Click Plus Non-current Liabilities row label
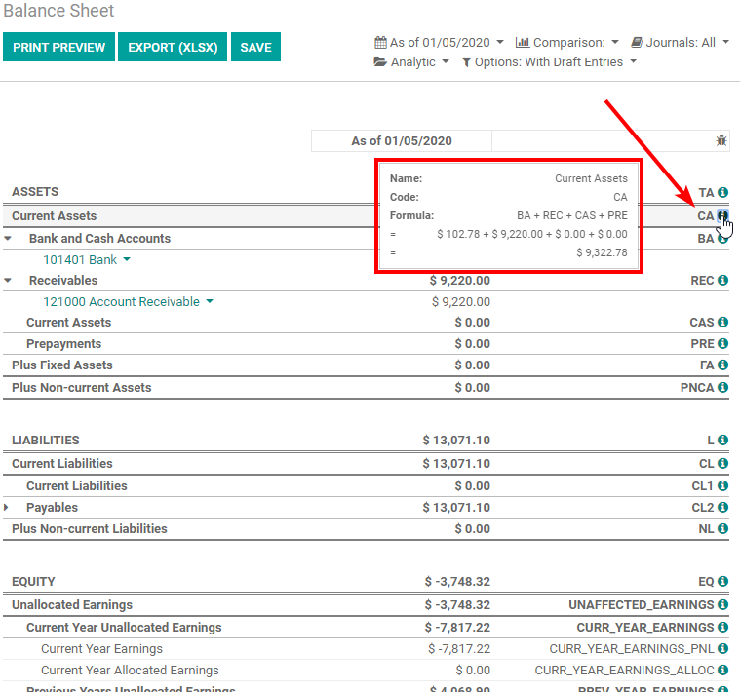The width and height of the screenshot is (740, 692). (90, 529)
